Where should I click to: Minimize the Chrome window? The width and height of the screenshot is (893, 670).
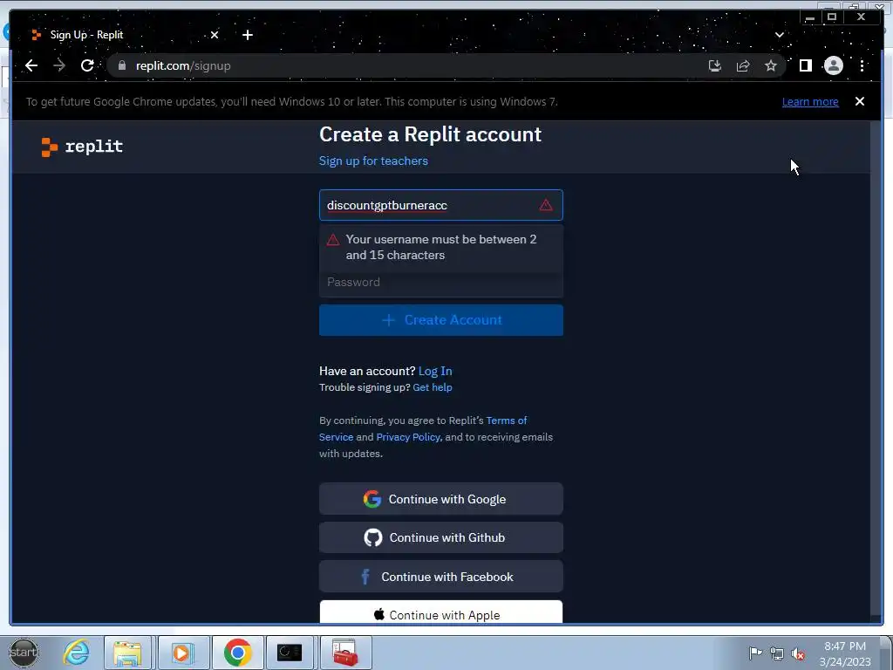(x=809, y=17)
